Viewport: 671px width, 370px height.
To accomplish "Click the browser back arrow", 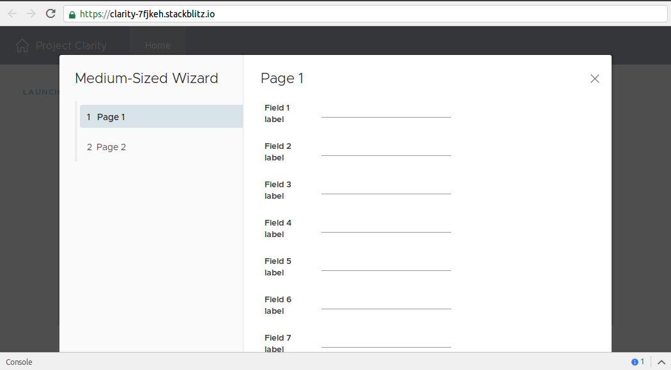I will tap(12, 13).
